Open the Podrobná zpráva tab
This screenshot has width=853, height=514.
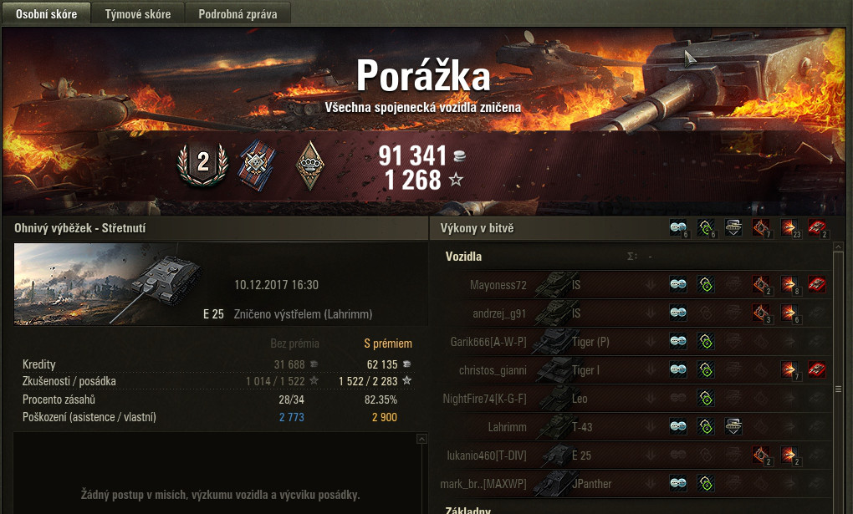pyautogui.click(x=238, y=13)
